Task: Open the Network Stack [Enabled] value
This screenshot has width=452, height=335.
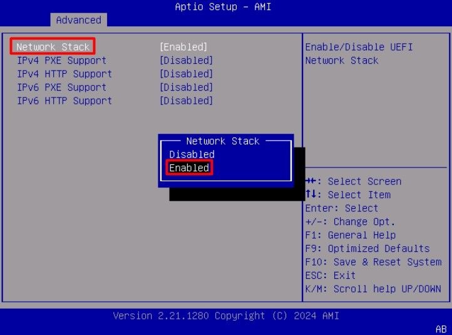Action: coord(183,47)
